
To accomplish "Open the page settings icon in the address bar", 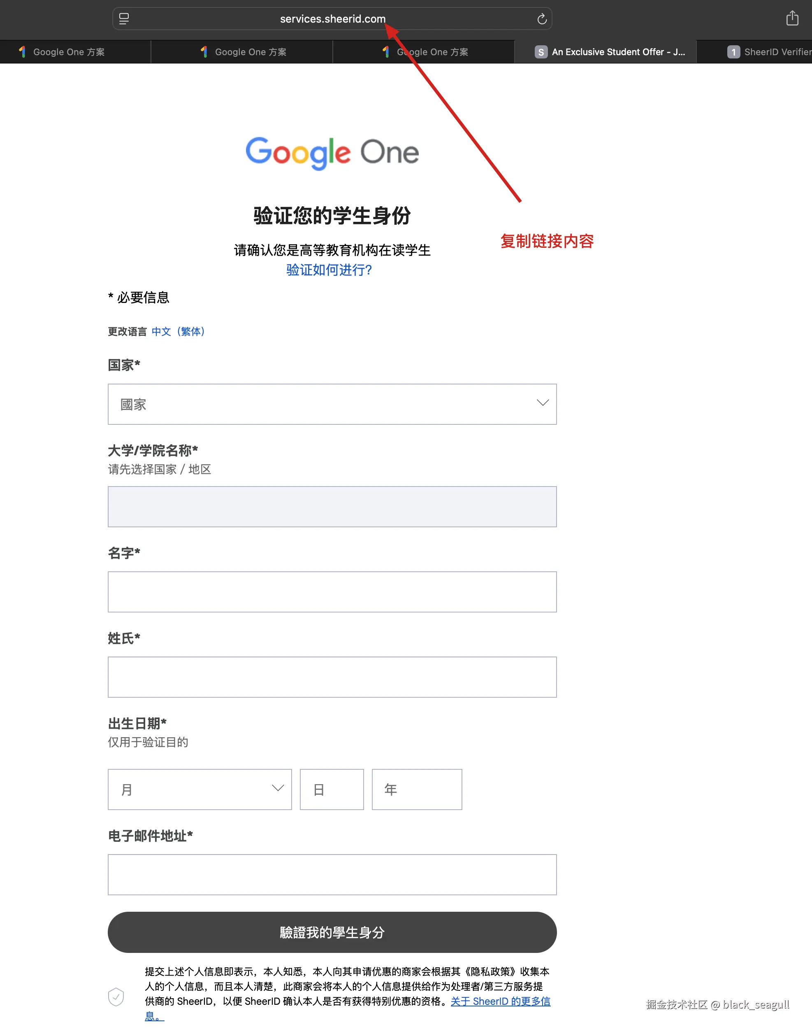I will (124, 19).
